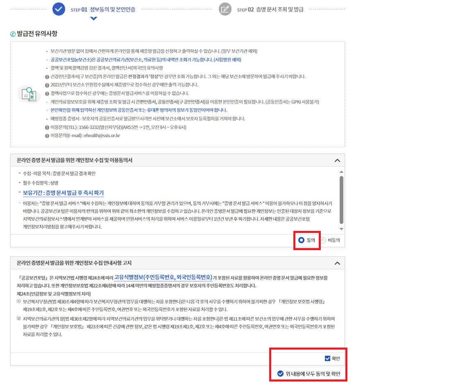
Task: Click blue check icon beside 위 내용에 모두 동의
Action: [280, 373]
